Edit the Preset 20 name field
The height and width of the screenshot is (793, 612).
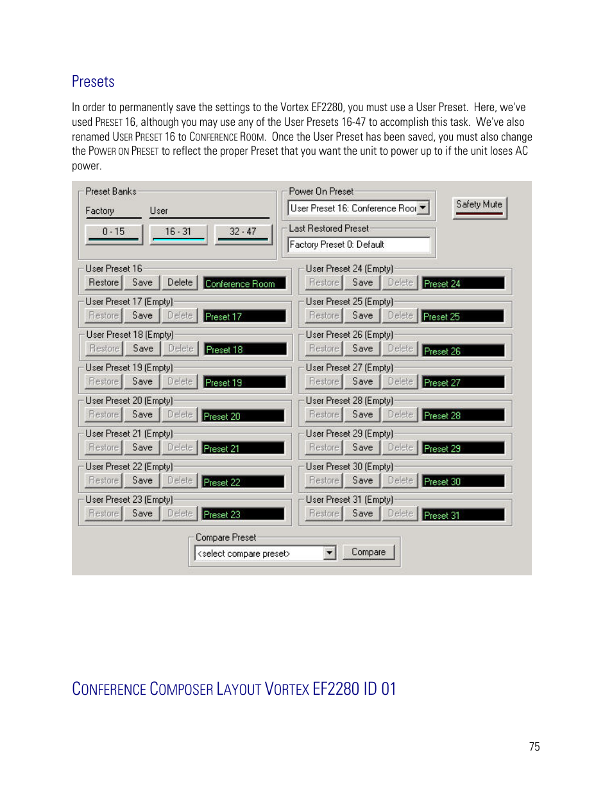[x=243, y=416]
